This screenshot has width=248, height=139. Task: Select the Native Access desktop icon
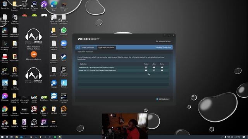click(x=5, y=85)
